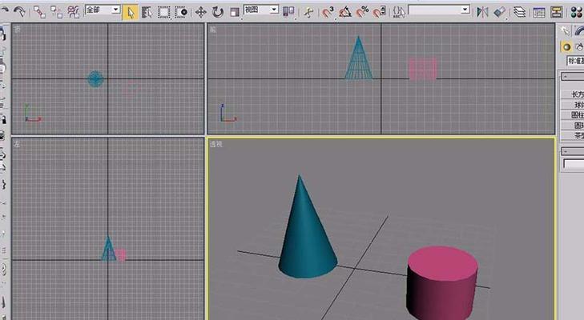Screen dimensions: 584x320
Task: Click the 茶 teapot primitive button
Action: 573,135
